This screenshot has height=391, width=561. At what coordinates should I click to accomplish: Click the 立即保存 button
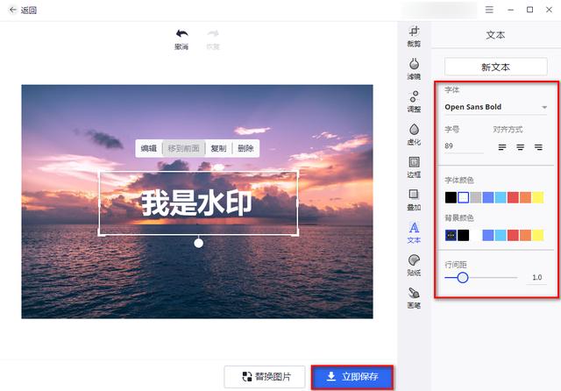(352, 377)
